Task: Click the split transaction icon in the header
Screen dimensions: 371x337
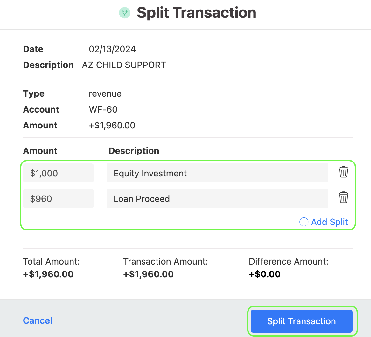Action: (125, 13)
